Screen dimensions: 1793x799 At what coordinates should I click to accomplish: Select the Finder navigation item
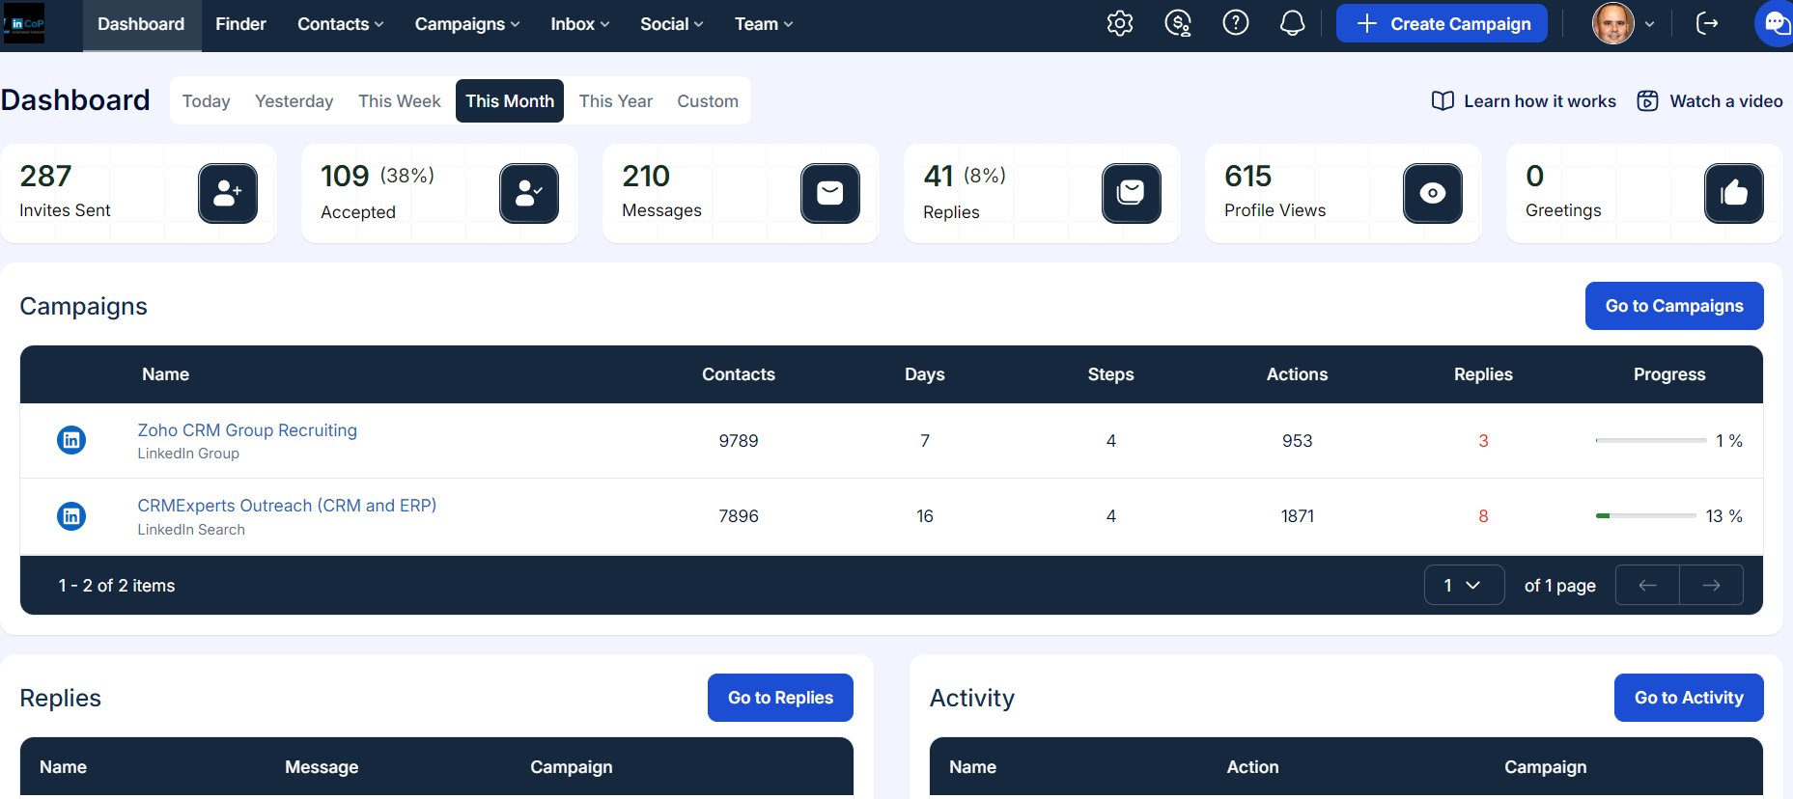(240, 24)
